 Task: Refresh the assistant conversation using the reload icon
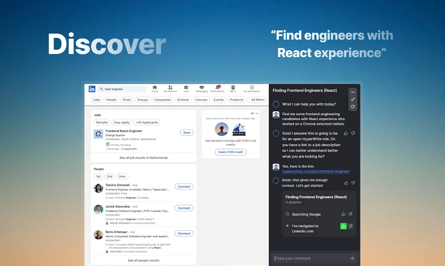[x=353, y=106]
